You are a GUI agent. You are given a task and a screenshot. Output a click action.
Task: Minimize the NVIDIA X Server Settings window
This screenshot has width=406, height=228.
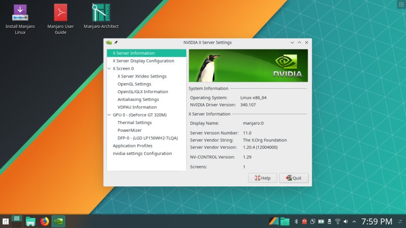[292, 43]
